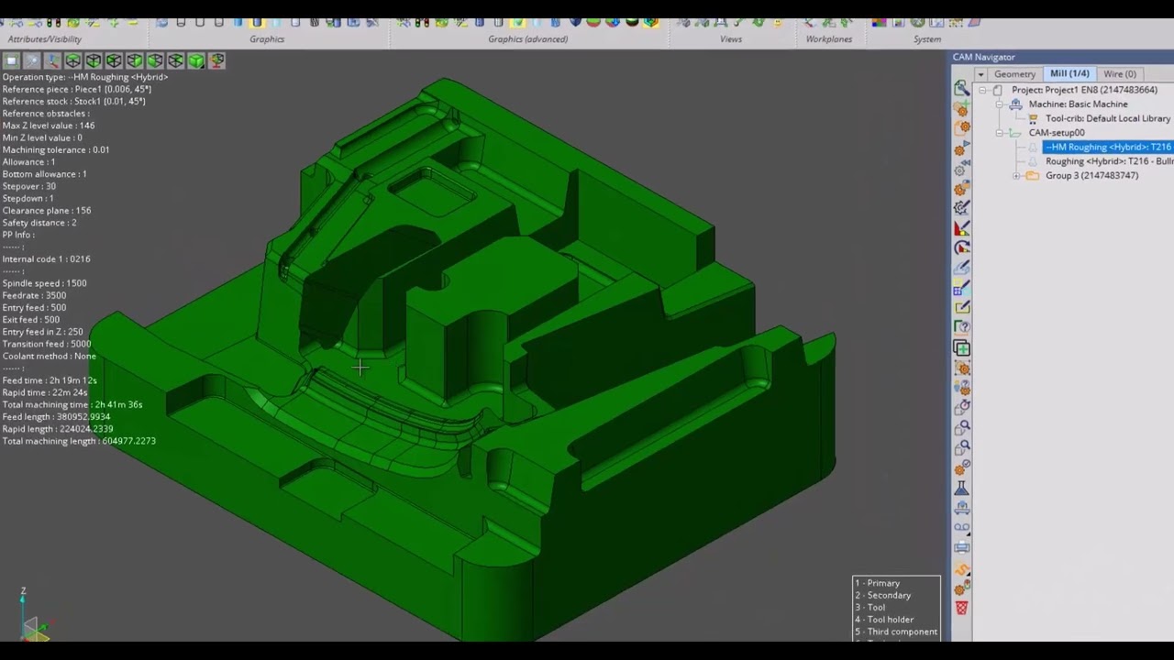1174x660 pixels.
Task: Click the 'Total machining time : 2h 41m 36s' line
Action: click(72, 404)
